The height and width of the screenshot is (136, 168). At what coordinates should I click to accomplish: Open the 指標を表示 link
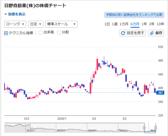point(17,14)
